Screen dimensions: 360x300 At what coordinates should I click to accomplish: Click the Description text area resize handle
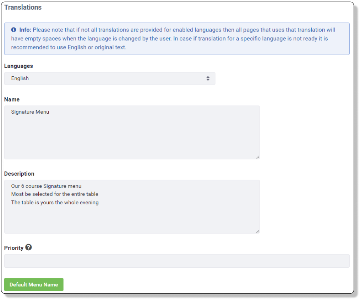pyautogui.click(x=258, y=231)
